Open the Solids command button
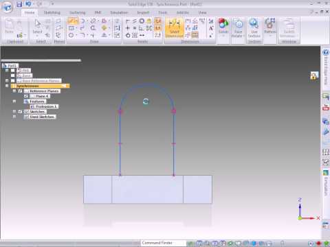 click(x=223, y=27)
